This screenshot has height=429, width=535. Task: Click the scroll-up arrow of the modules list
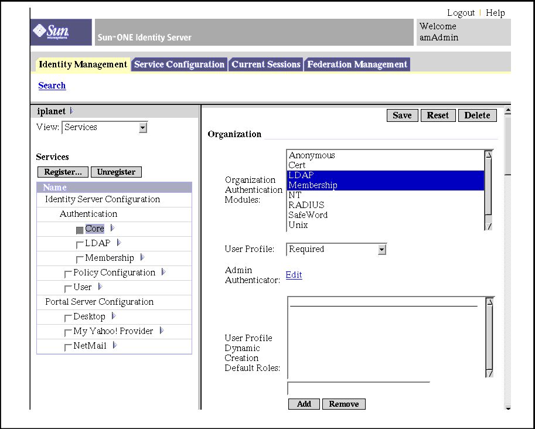pyautogui.click(x=489, y=155)
